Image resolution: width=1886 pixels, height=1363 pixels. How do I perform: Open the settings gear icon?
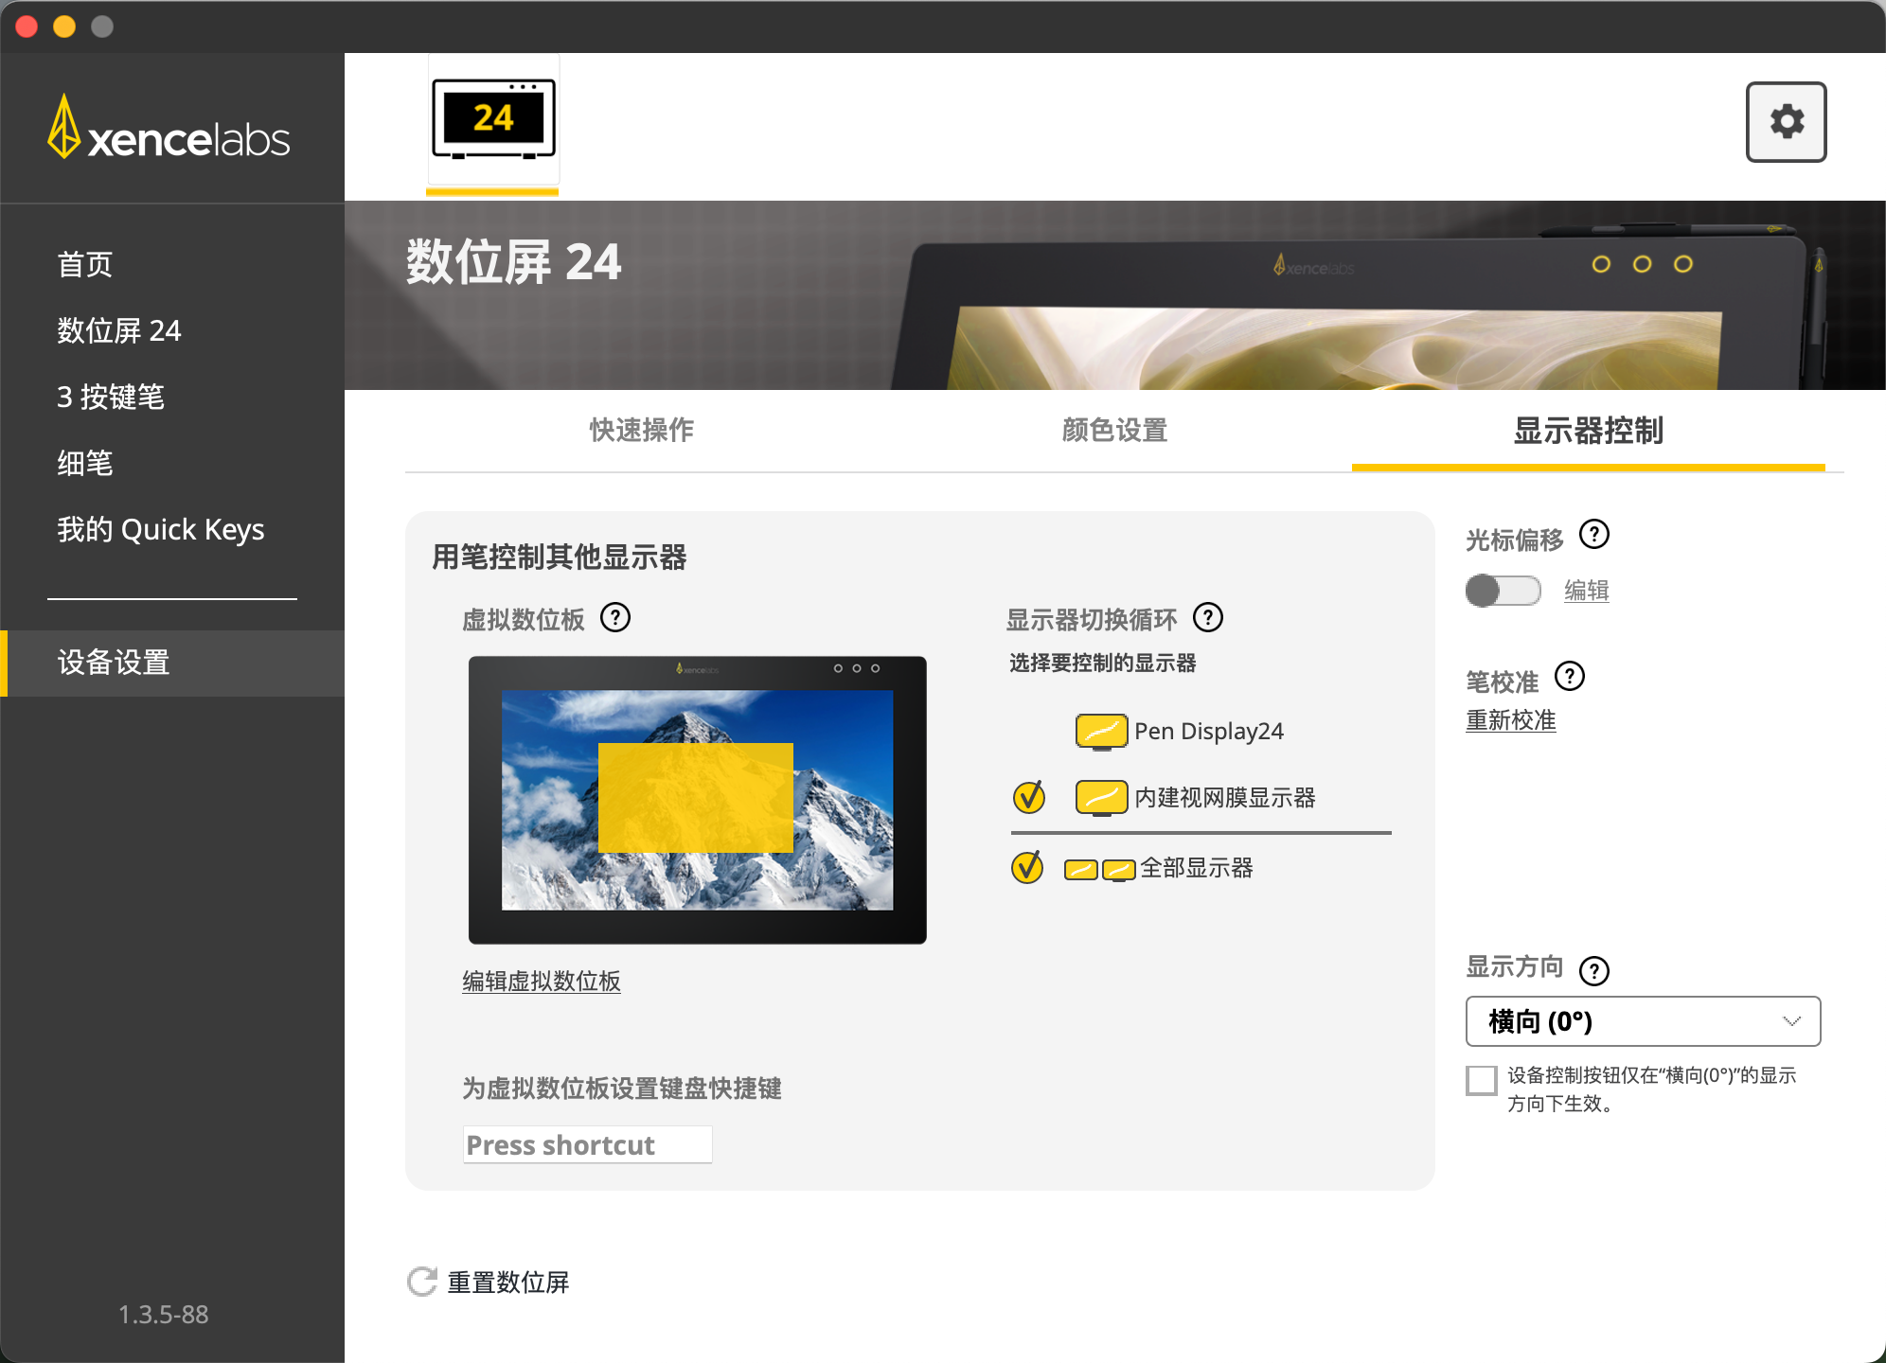[x=1786, y=121]
